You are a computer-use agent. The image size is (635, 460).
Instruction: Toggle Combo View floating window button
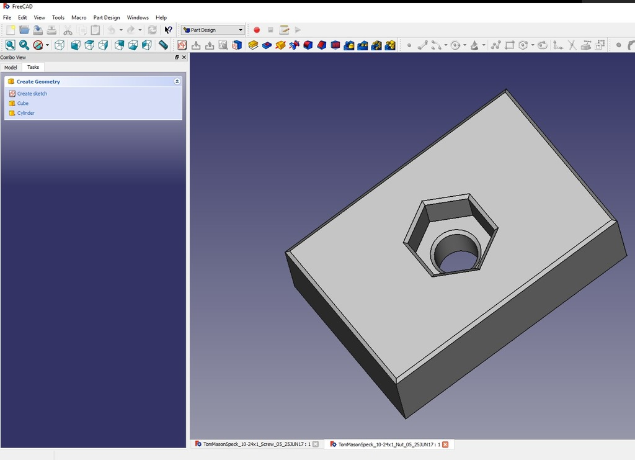point(177,57)
